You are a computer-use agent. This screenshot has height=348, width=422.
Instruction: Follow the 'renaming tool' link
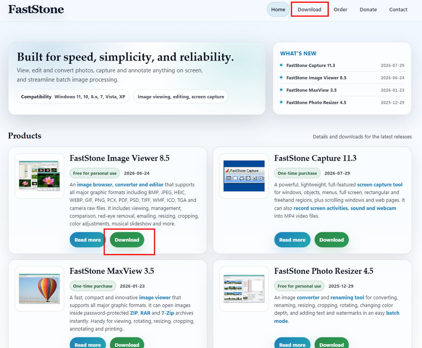pyautogui.click(x=347, y=297)
